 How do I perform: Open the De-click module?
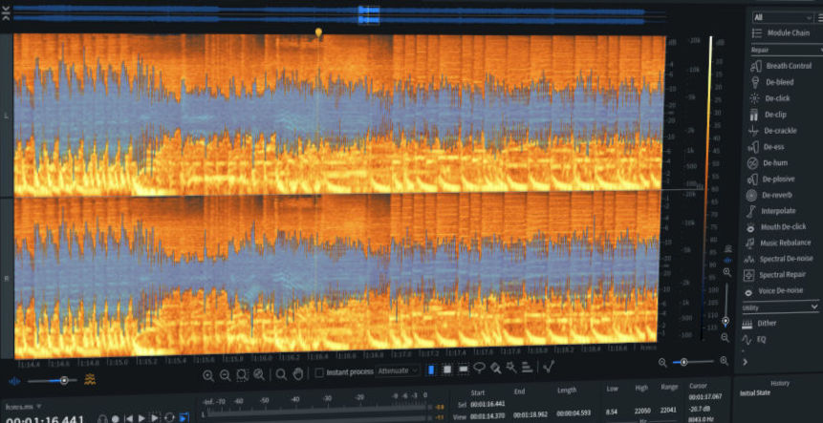click(x=778, y=98)
